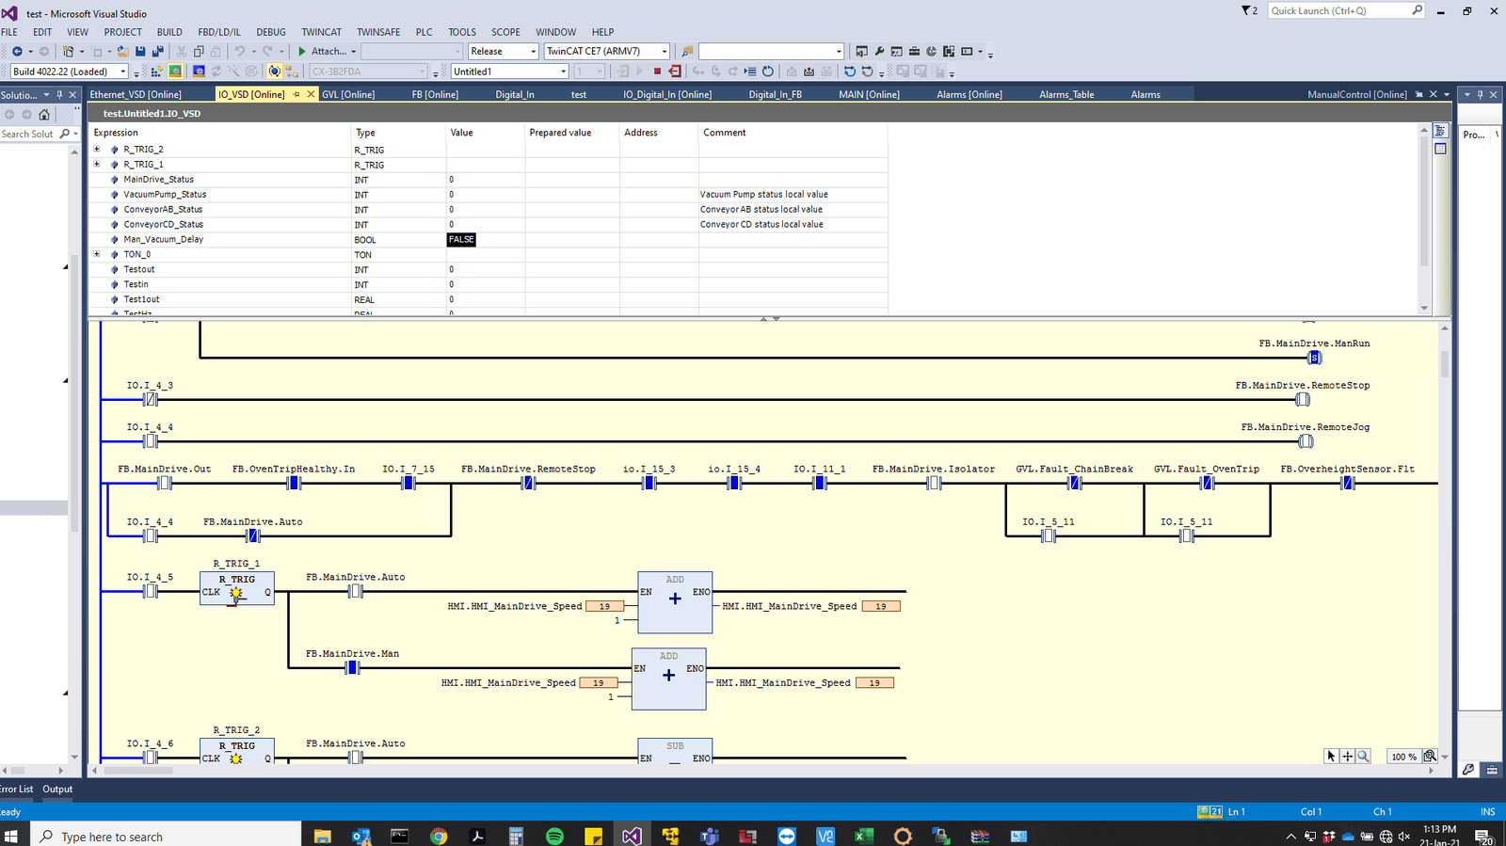
Task: Select the magnifier zoom tool in ladder editor
Action: pos(1363,757)
